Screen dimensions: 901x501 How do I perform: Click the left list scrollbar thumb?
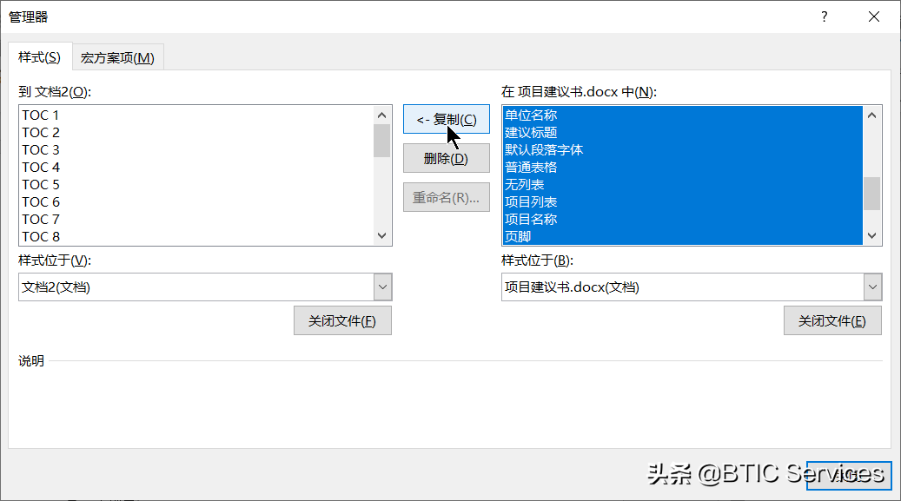(x=382, y=141)
